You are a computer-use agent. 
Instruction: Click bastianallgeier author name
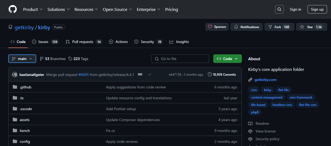click(32, 75)
